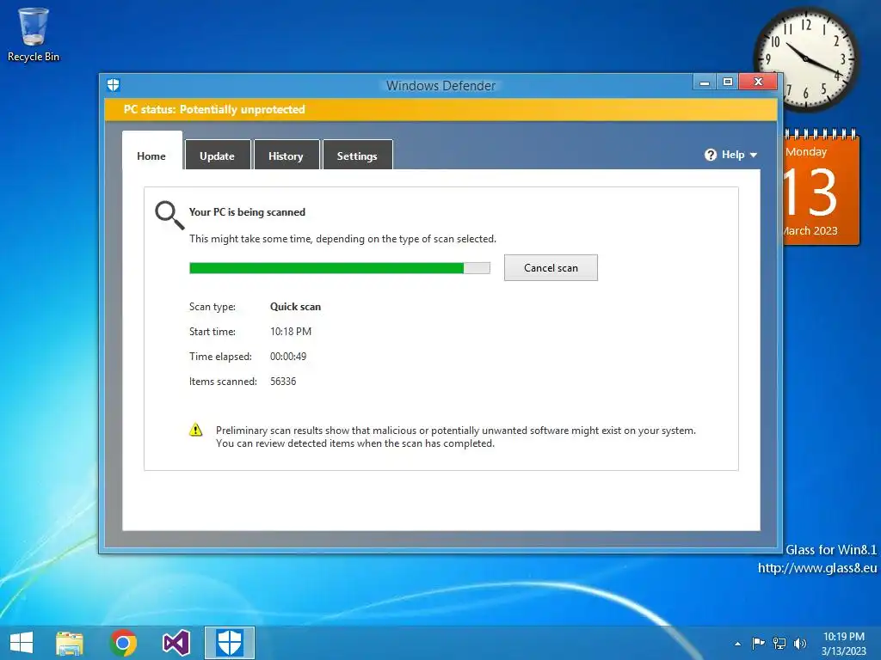Click the 'Items scanned:' label

click(x=223, y=381)
